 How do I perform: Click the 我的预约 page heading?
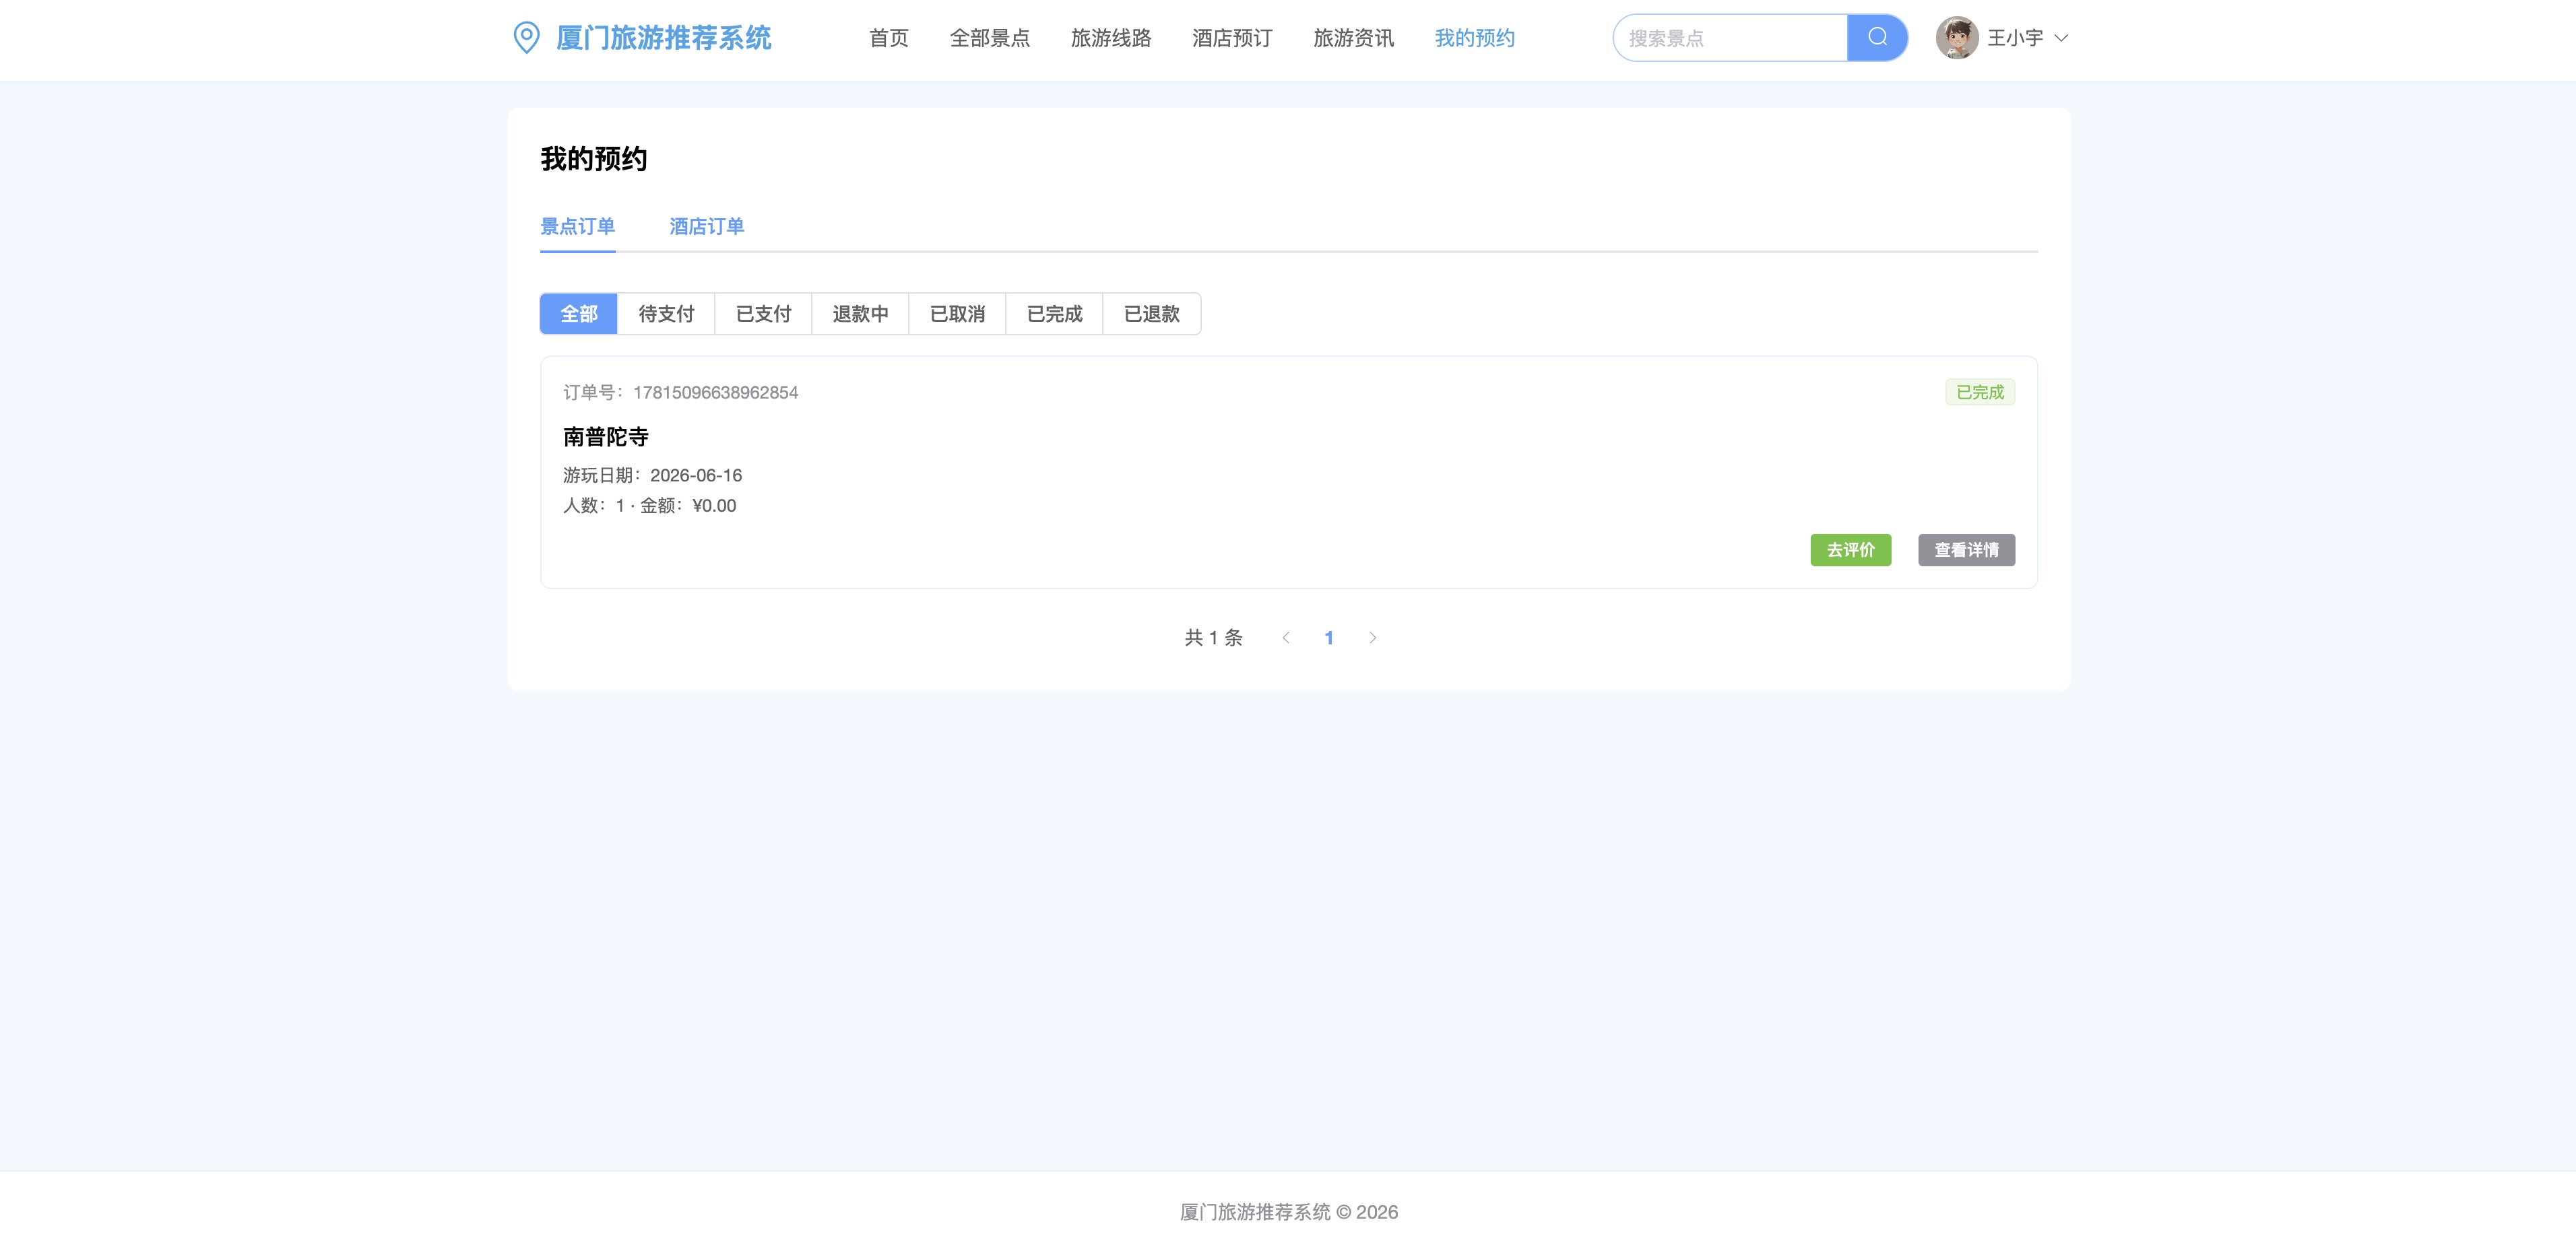[x=594, y=159]
